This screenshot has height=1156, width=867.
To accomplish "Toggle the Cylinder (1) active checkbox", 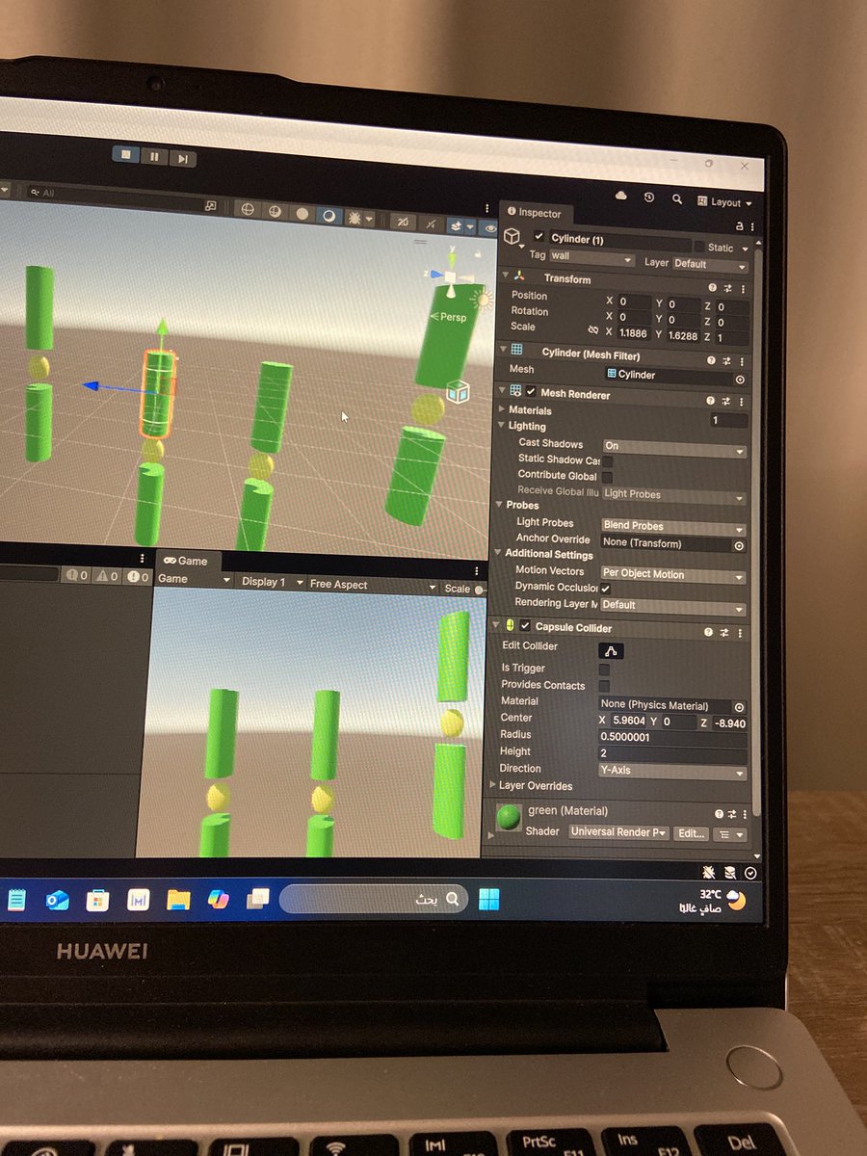I will 539,237.
